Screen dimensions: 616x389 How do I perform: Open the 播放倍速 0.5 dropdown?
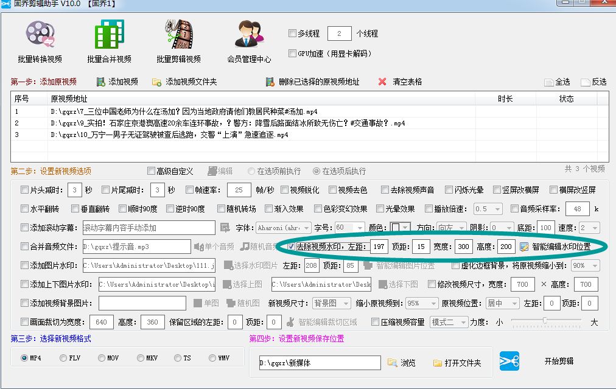pyautogui.click(x=488, y=209)
